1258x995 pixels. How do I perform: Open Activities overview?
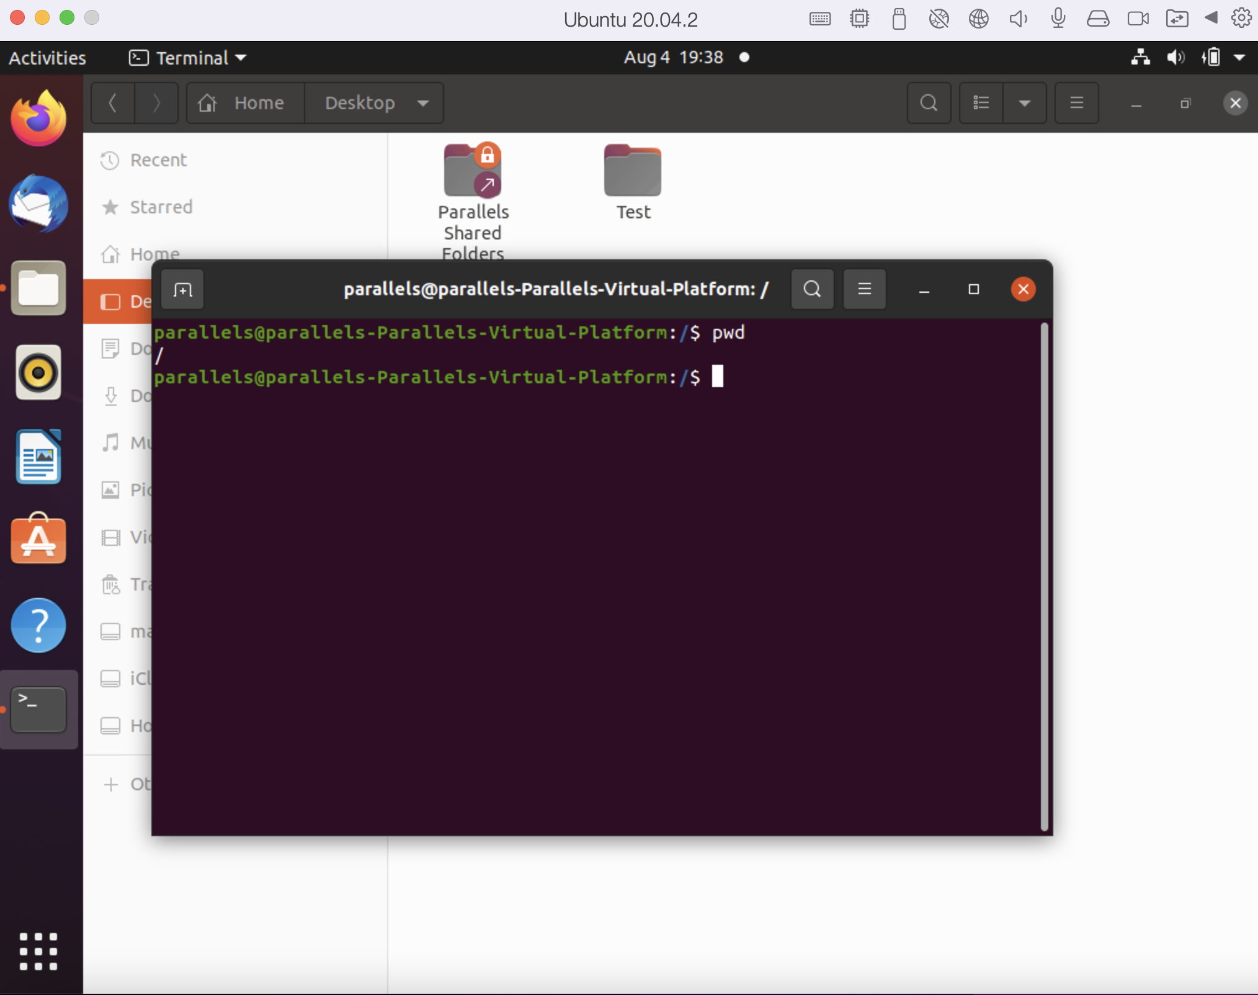click(x=47, y=58)
